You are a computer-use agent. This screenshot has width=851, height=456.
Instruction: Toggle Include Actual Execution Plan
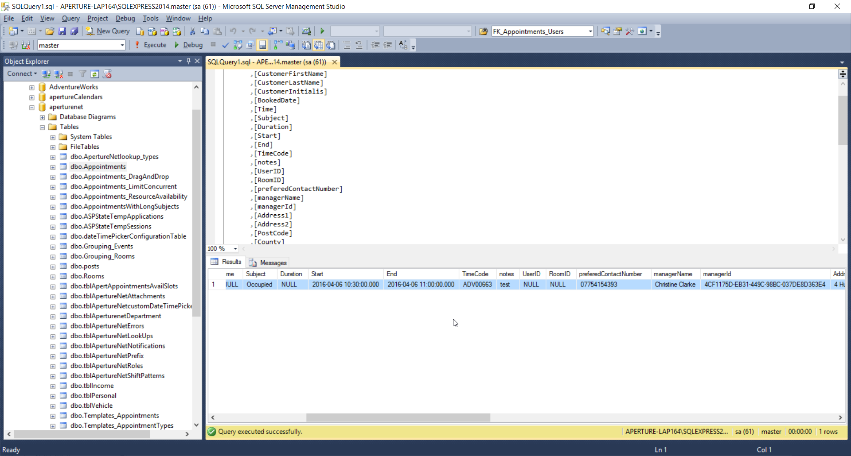pos(278,45)
